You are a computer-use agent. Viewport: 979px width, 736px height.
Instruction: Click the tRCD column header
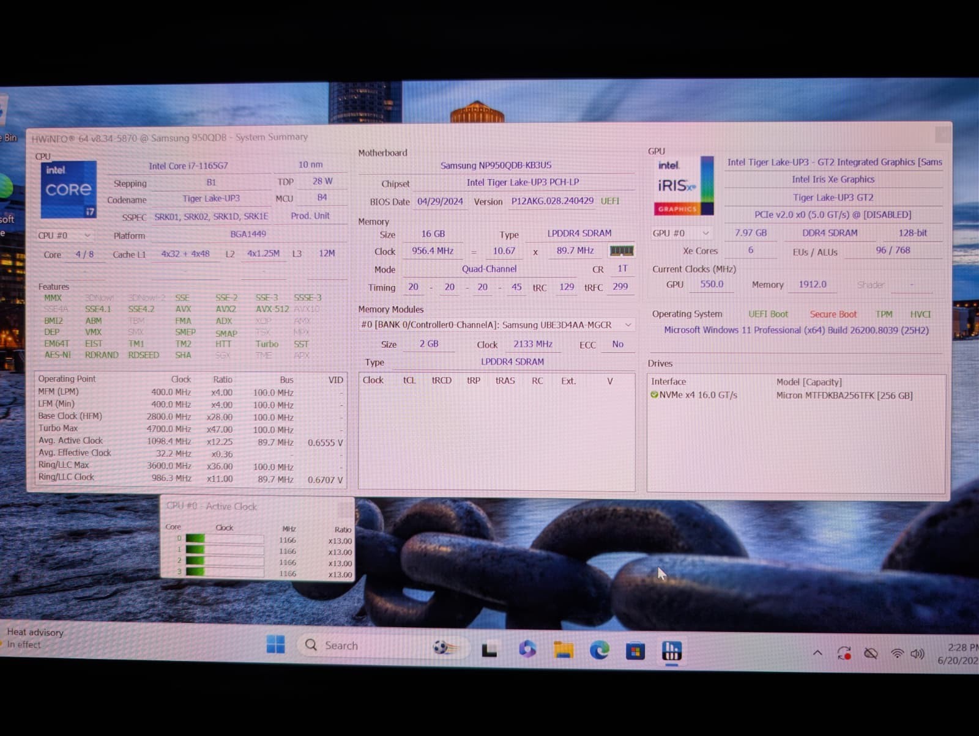tap(441, 380)
